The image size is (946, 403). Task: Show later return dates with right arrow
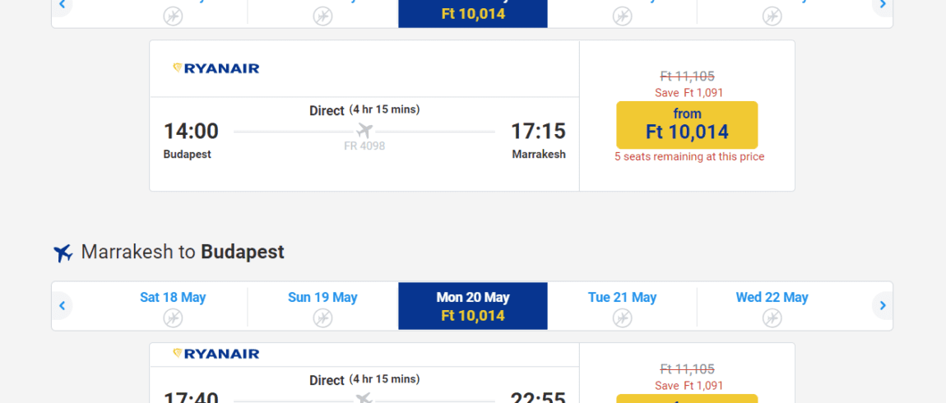(883, 306)
